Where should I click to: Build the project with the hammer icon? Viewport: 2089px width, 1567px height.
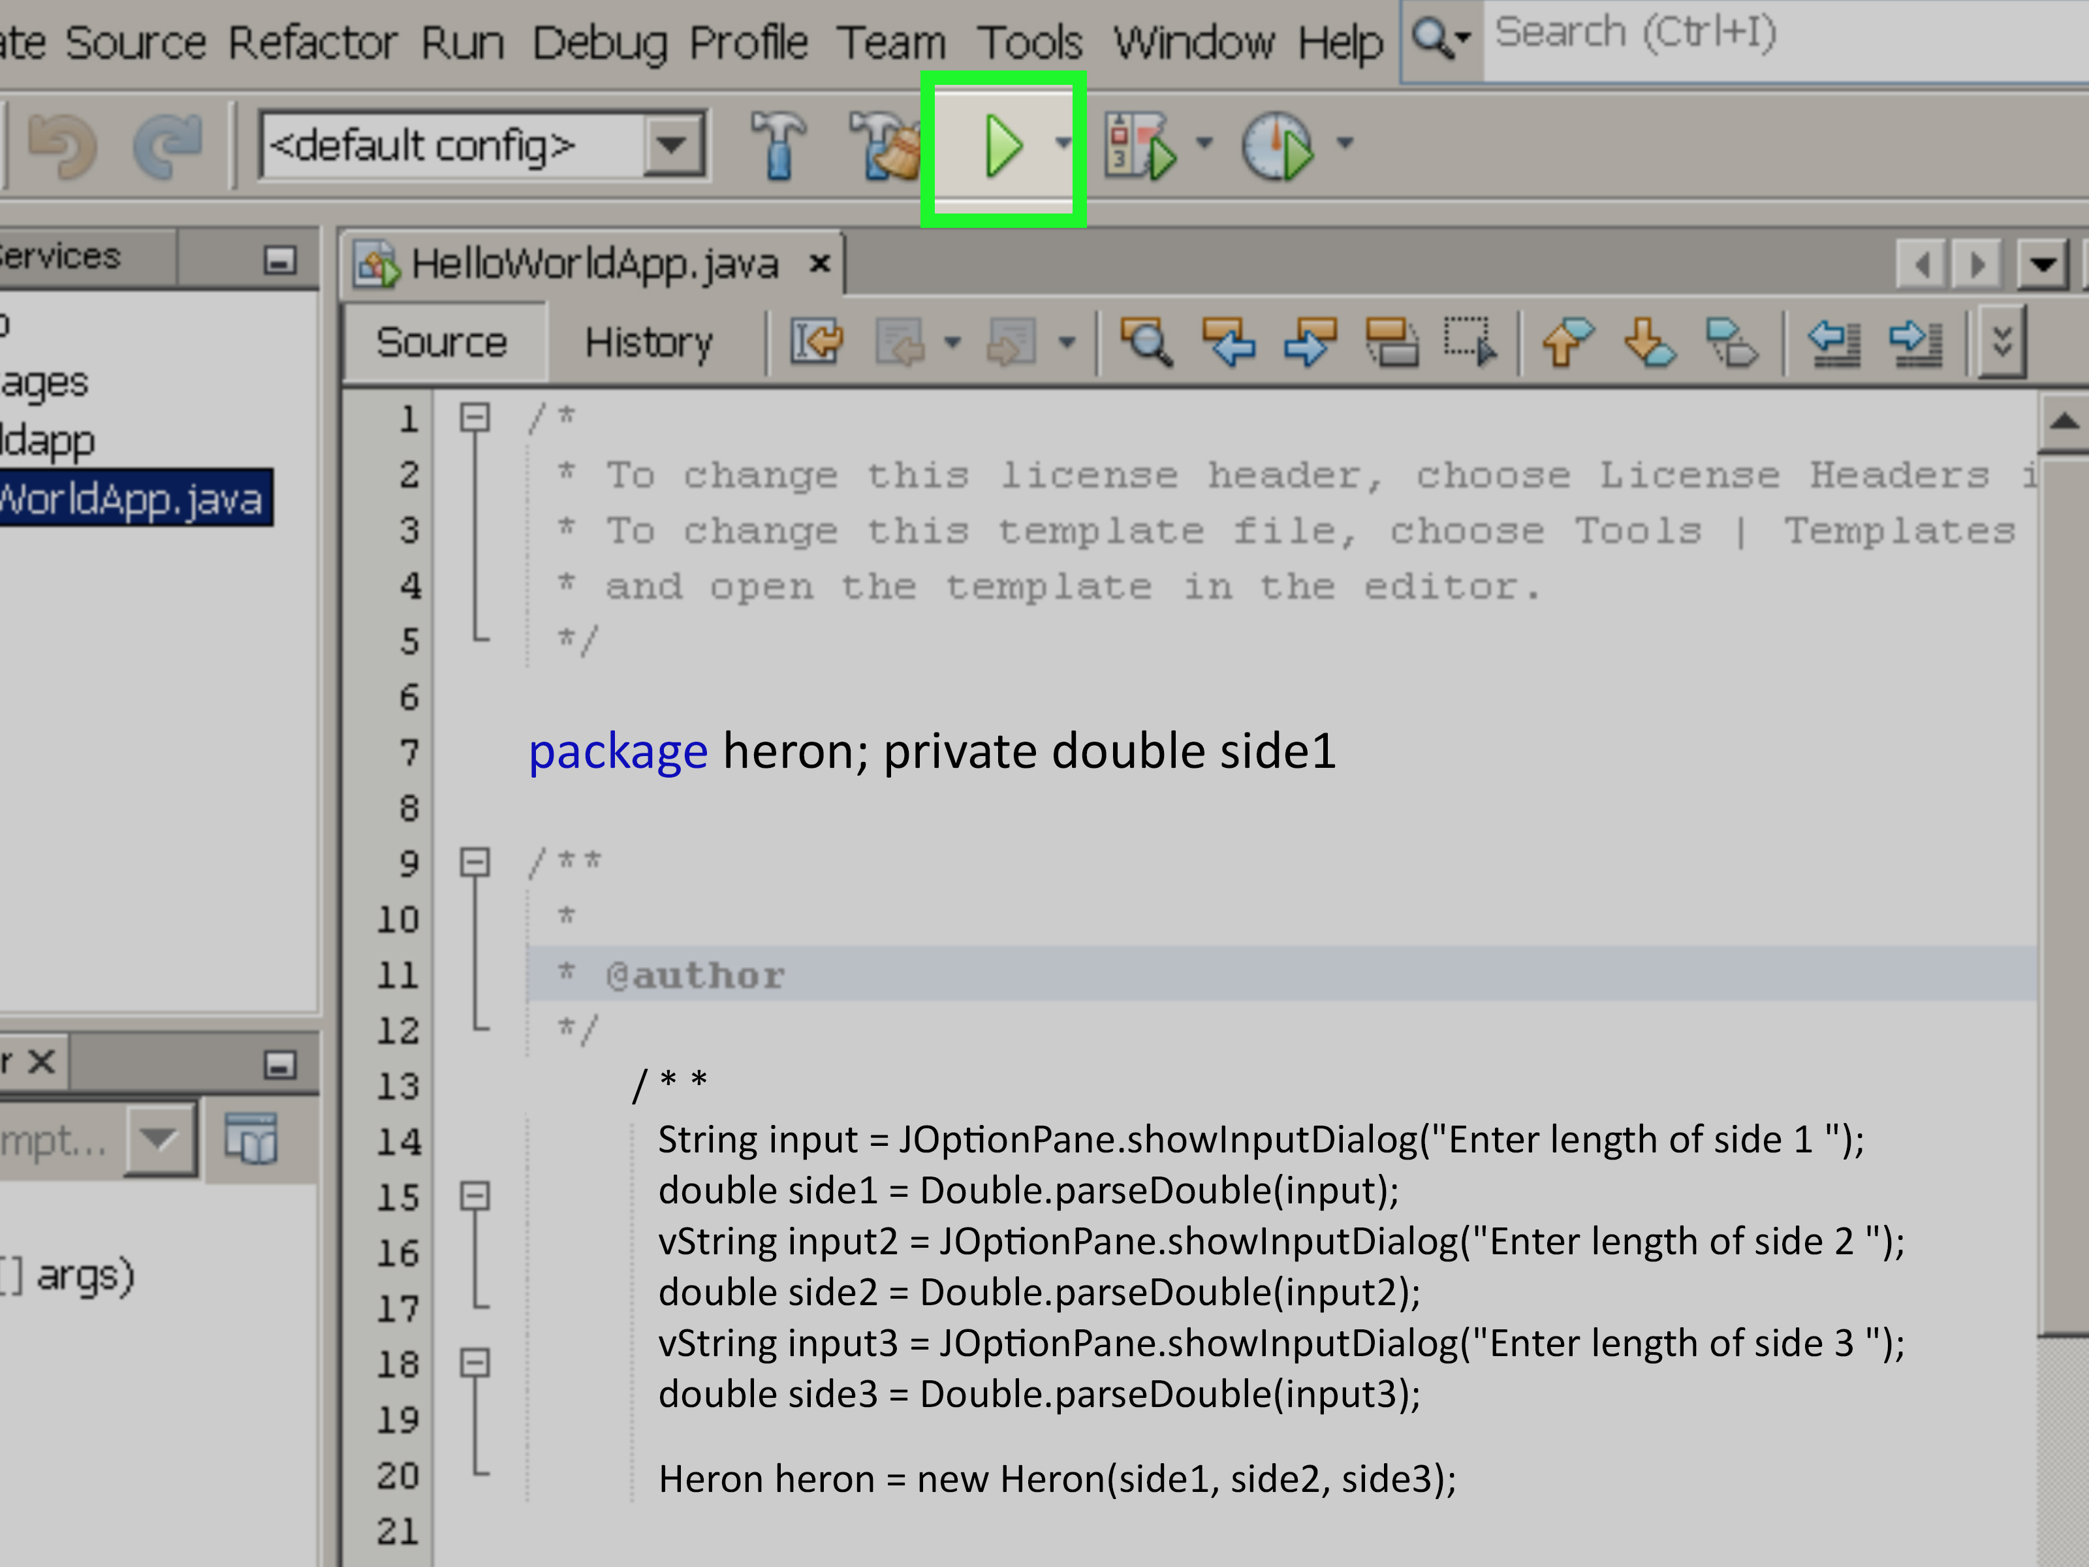(777, 144)
